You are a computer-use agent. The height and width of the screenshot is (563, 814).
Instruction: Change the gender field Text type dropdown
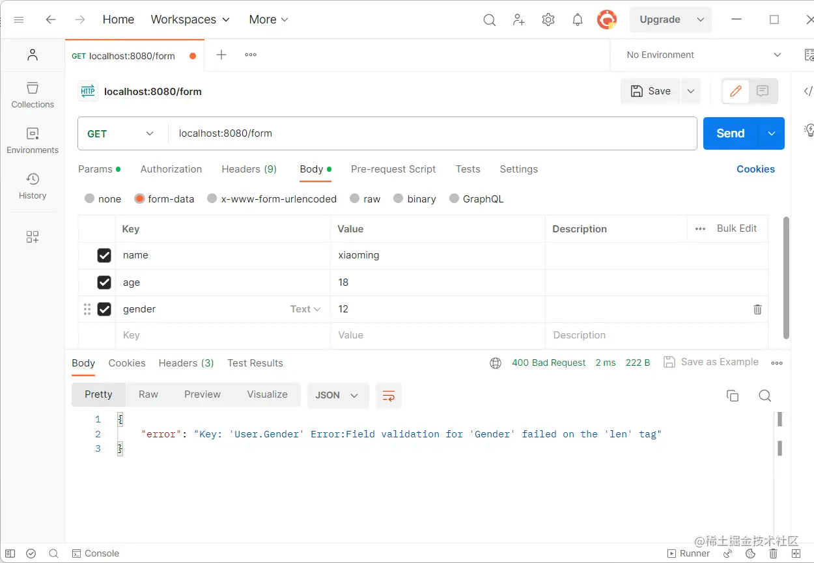(x=305, y=309)
